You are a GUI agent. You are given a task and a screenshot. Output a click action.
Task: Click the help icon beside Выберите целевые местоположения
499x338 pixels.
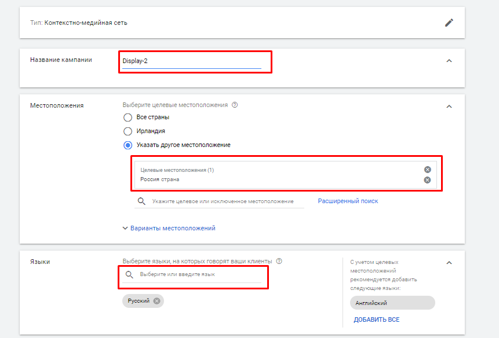click(235, 105)
